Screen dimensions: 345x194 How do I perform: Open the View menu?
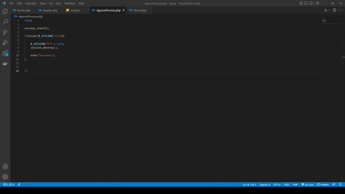pos(43,3)
